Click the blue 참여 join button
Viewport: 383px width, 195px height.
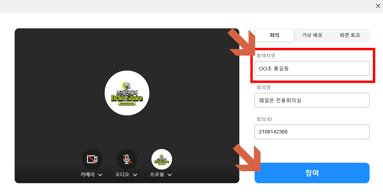point(312,173)
